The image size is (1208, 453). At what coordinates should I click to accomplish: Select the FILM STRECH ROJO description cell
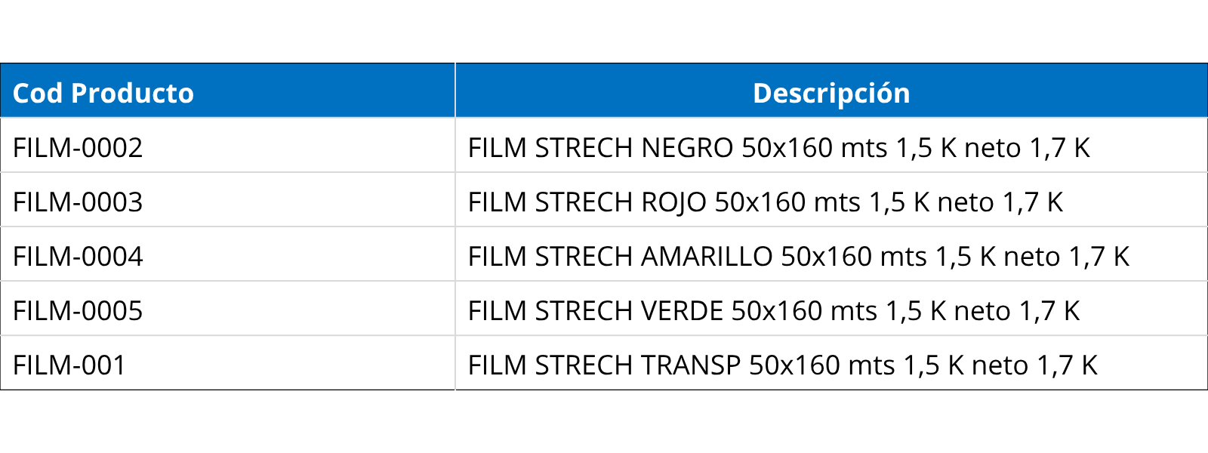[831, 200]
